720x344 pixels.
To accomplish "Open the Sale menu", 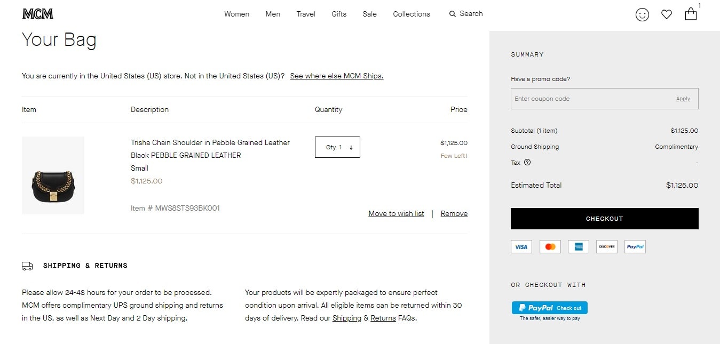I will pos(369,14).
